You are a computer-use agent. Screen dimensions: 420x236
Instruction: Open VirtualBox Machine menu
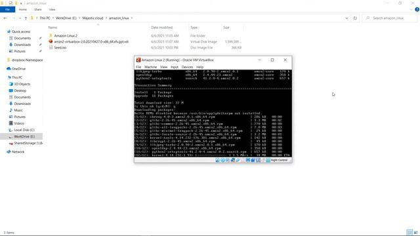coord(150,67)
